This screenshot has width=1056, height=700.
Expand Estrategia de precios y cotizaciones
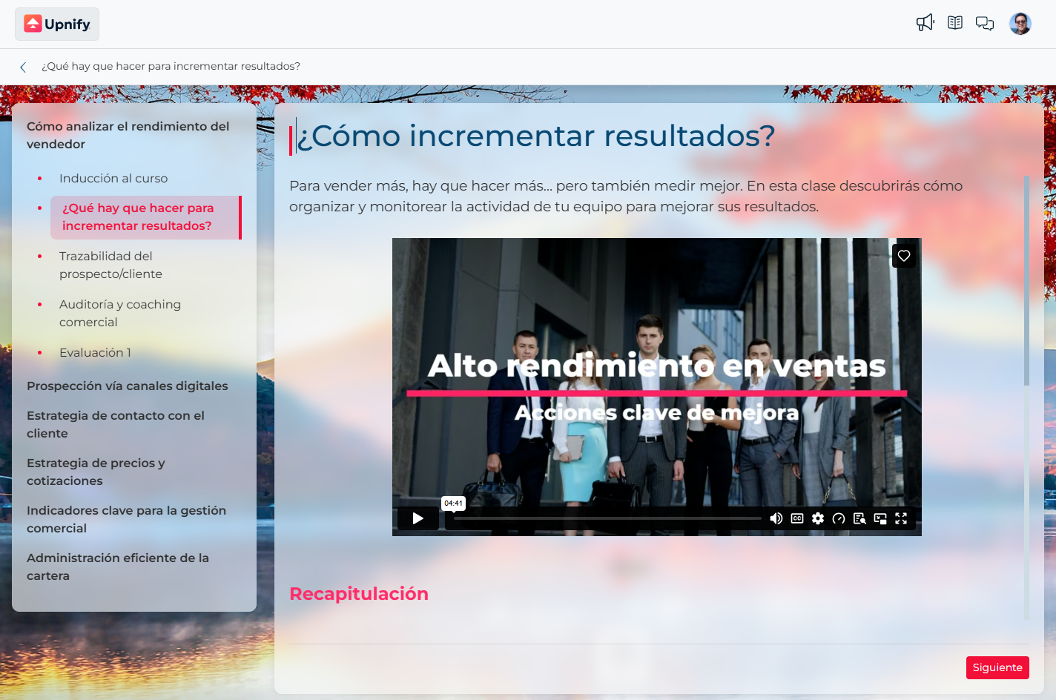[x=96, y=472]
